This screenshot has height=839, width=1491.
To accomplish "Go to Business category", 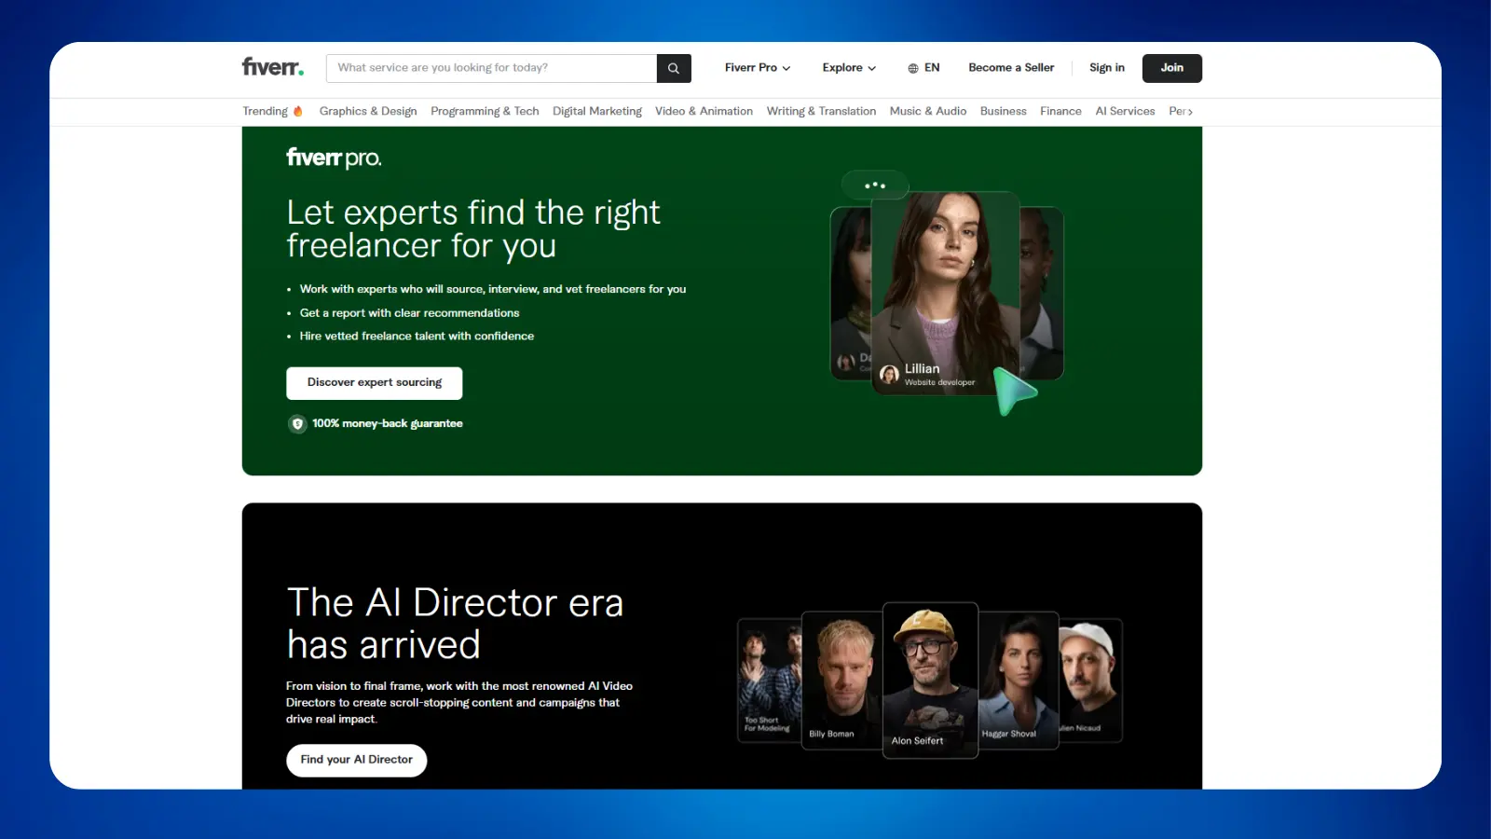I will pos(1004,111).
